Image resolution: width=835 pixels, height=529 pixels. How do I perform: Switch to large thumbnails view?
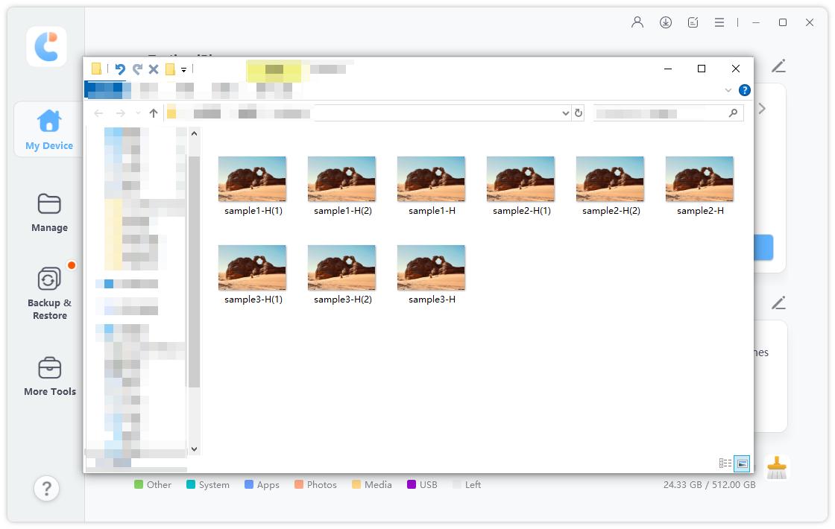[742, 463]
